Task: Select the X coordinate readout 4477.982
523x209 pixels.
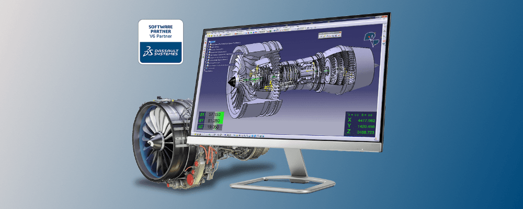Action: (366, 119)
